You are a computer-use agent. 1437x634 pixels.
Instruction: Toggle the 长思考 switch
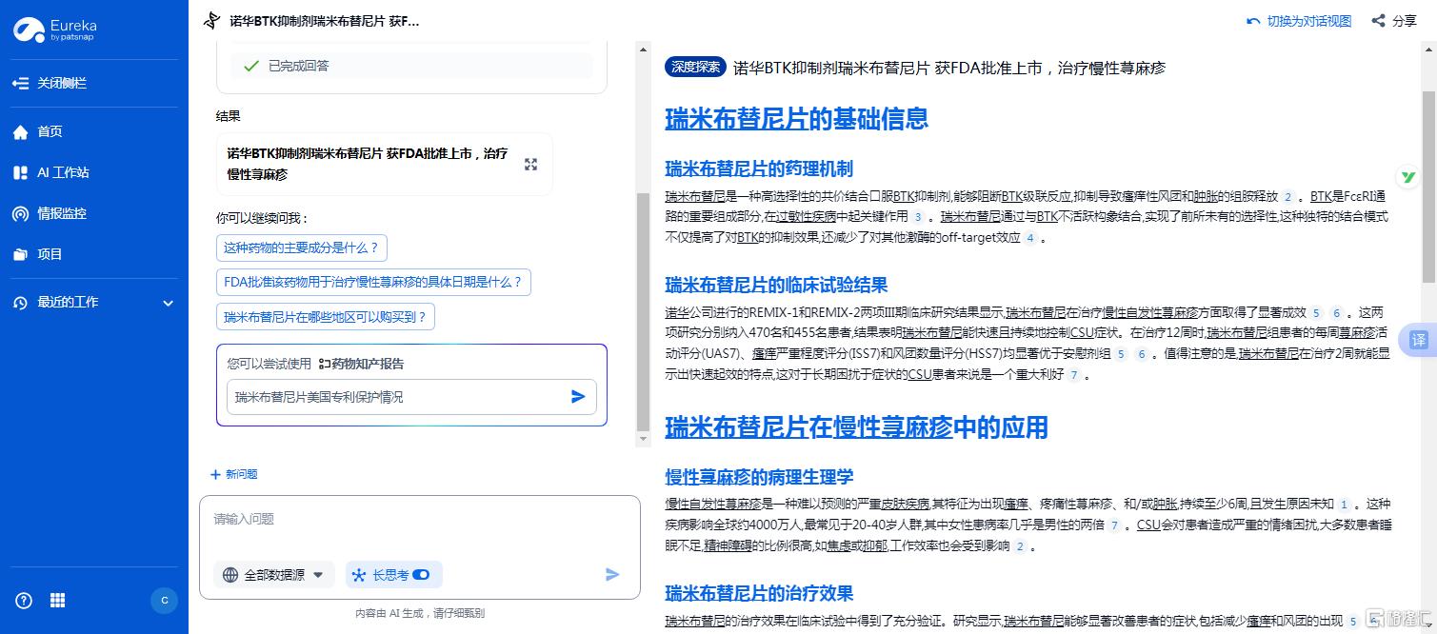point(421,575)
